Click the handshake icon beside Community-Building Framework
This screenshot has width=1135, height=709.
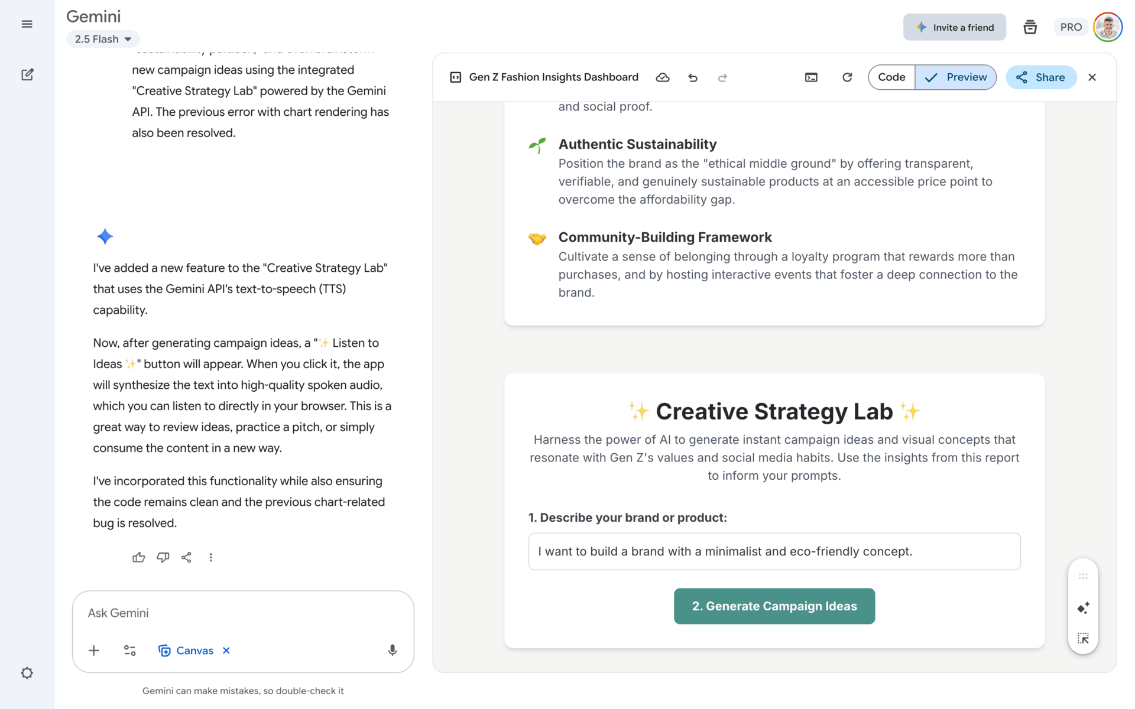click(x=537, y=238)
